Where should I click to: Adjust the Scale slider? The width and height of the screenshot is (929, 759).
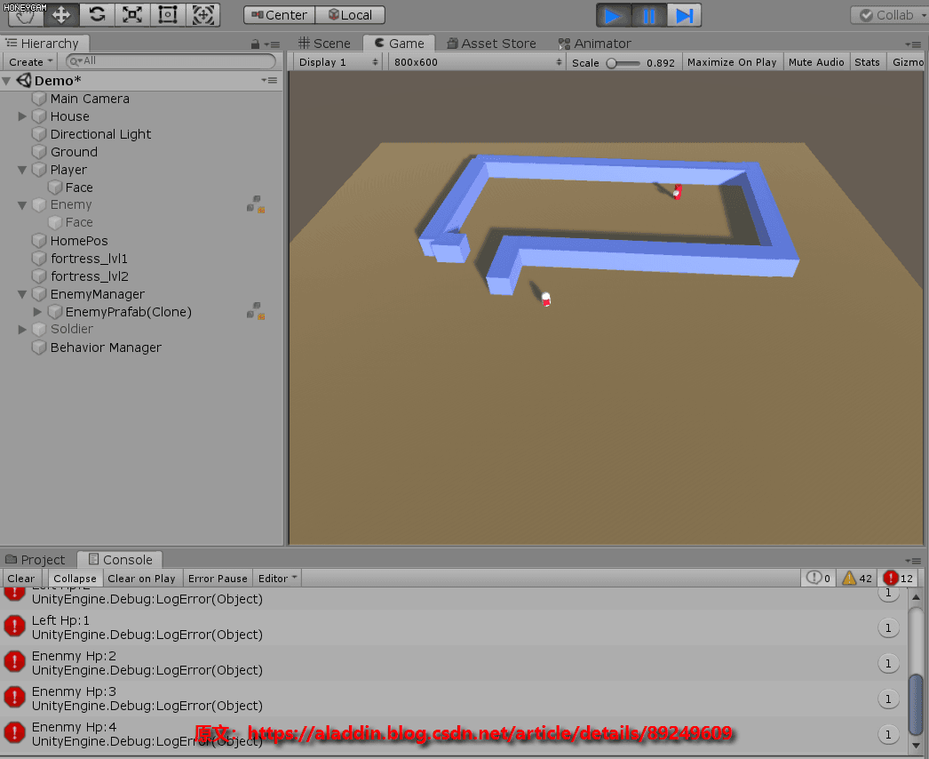tap(623, 63)
